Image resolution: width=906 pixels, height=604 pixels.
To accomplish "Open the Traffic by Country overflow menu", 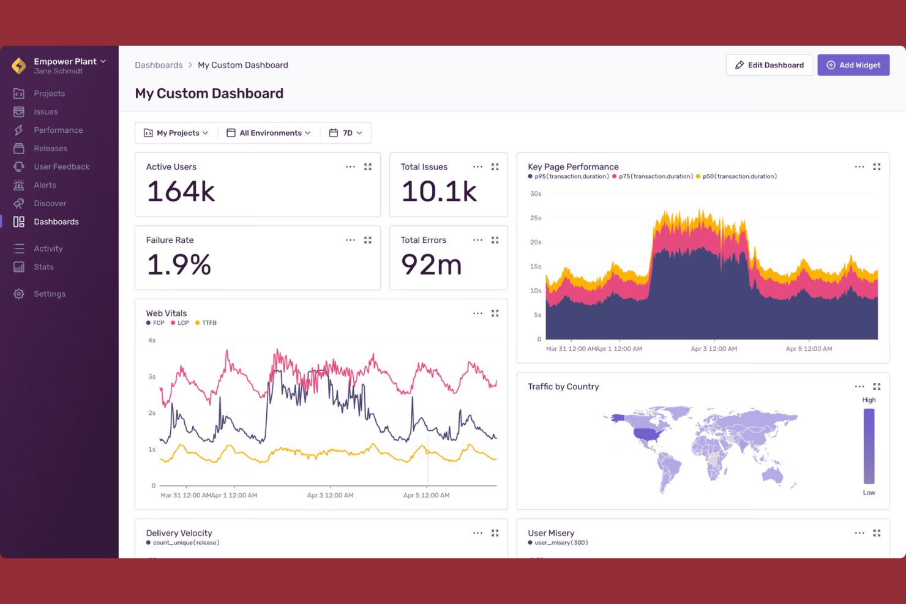I will pos(859,386).
